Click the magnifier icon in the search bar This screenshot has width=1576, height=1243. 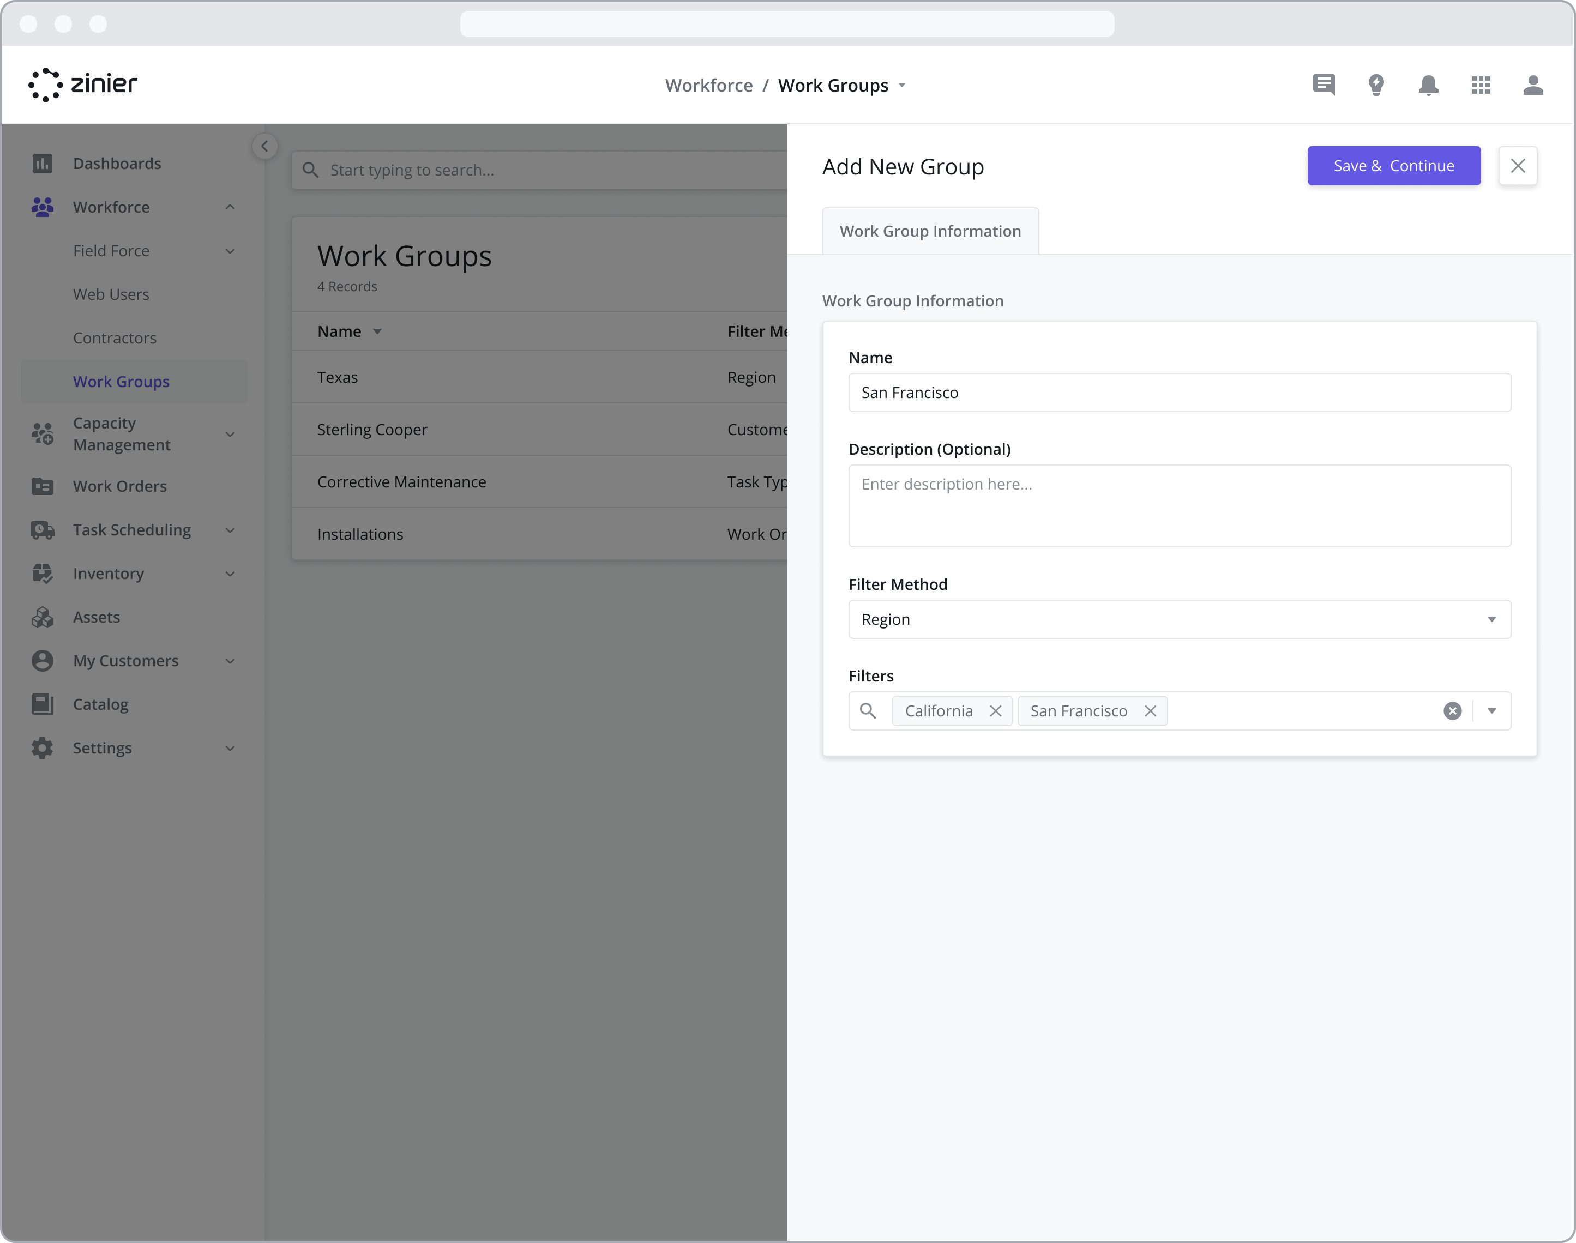[x=311, y=170]
